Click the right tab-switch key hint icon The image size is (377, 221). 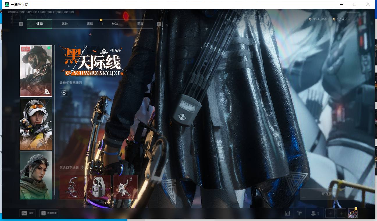point(159,24)
